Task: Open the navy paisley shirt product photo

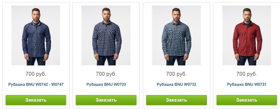Action: [x=36, y=35]
